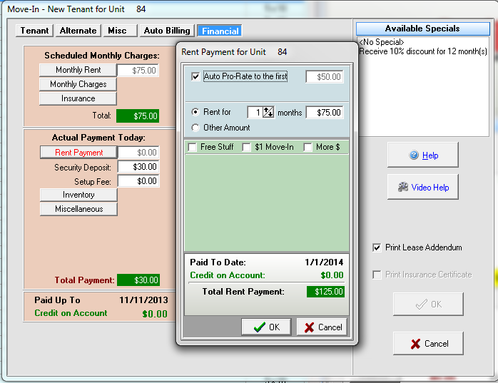Viewport: 498px width, 383px height.
Task: Click the Video Help camera icon
Action: tap(403, 187)
